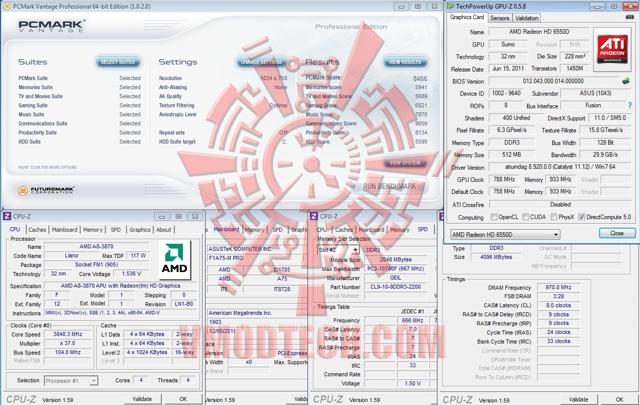
Task: Click the GPU Clock value 788 MHz
Action: pos(503,179)
